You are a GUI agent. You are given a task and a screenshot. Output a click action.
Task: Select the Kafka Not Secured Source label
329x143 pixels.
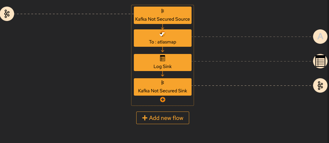point(162,19)
